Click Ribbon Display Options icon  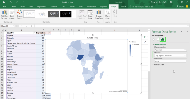[171, 2]
